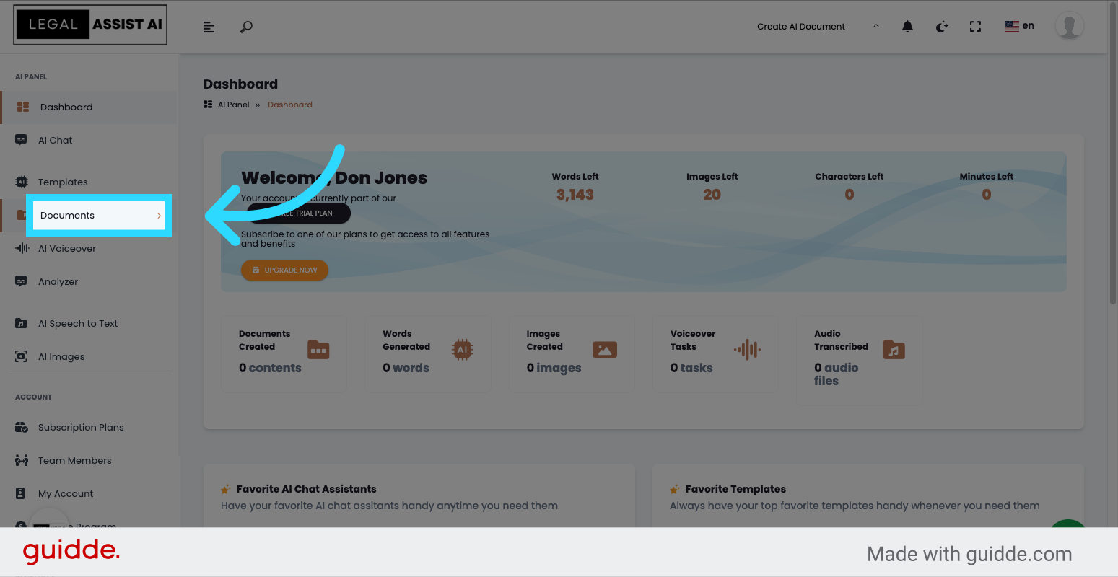The width and height of the screenshot is (1118, 577).
Task: Toggle dark mode moon icon
Action: coord(941,27)
